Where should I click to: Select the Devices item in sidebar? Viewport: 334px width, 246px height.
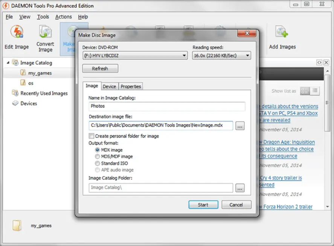pyautogui.click(x=29, y=103)
